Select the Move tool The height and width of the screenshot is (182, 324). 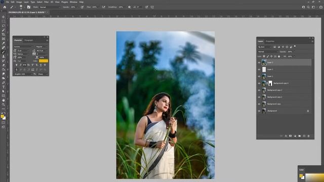click(4, 17)
